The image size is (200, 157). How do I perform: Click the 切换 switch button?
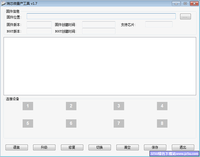point(100,147)
